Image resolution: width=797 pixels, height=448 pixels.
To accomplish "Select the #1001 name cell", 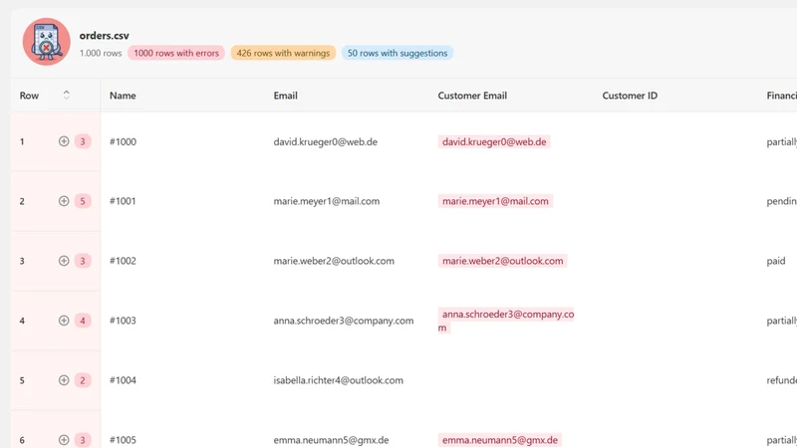I will click(123, 201).
